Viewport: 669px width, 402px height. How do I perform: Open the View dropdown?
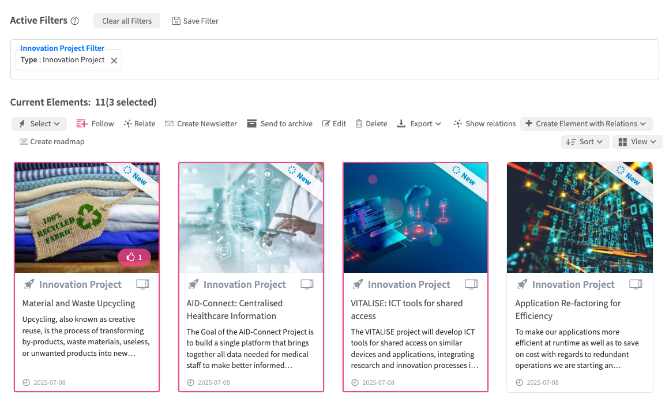[x=637, y=141]
